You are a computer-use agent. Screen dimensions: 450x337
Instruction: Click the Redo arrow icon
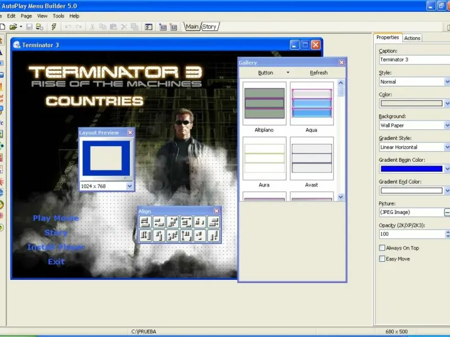point(78,27)
